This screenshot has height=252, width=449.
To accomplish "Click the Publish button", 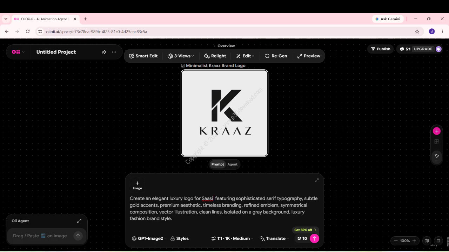I will [381, 49].
